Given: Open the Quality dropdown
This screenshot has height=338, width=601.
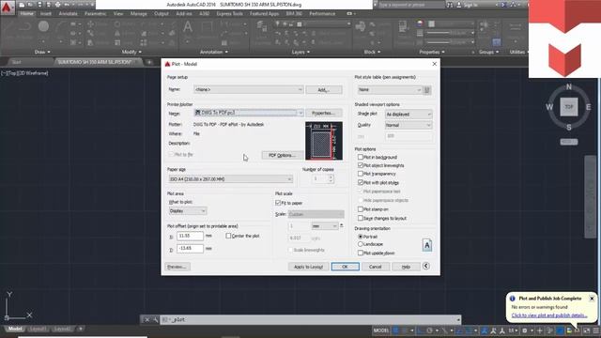Looking at the screenshot, I should [x=408, y=125].
